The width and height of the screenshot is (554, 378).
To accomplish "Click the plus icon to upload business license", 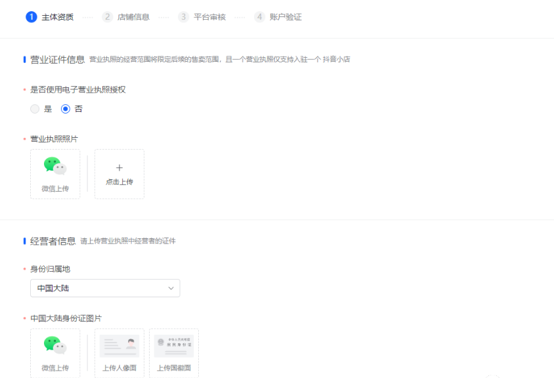I will point(119,168).
